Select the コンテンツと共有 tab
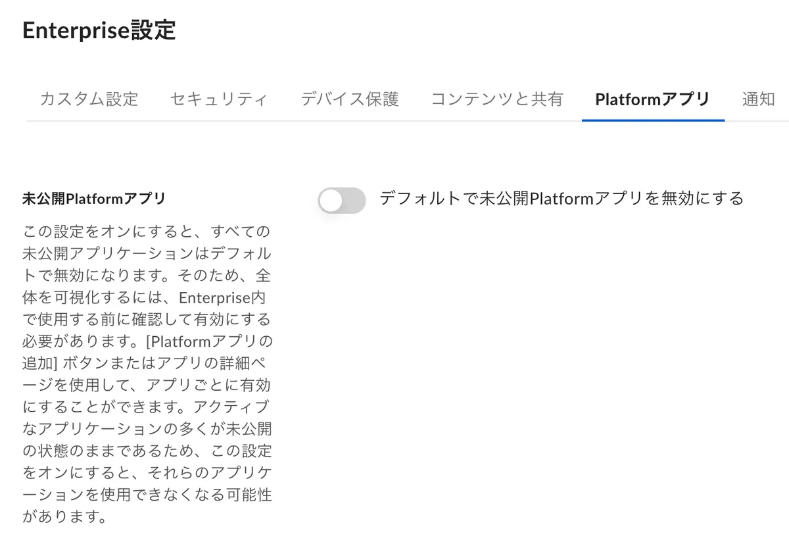Viewport: 789px width, 548px height. [x=497, y=99]
